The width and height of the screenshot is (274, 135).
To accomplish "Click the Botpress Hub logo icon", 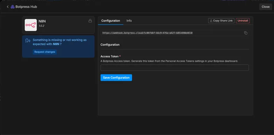I will click(13, 7).
